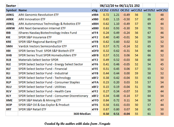Select XME OC252 value 0.11
The image size is (174, 127).
click(125, 100)
